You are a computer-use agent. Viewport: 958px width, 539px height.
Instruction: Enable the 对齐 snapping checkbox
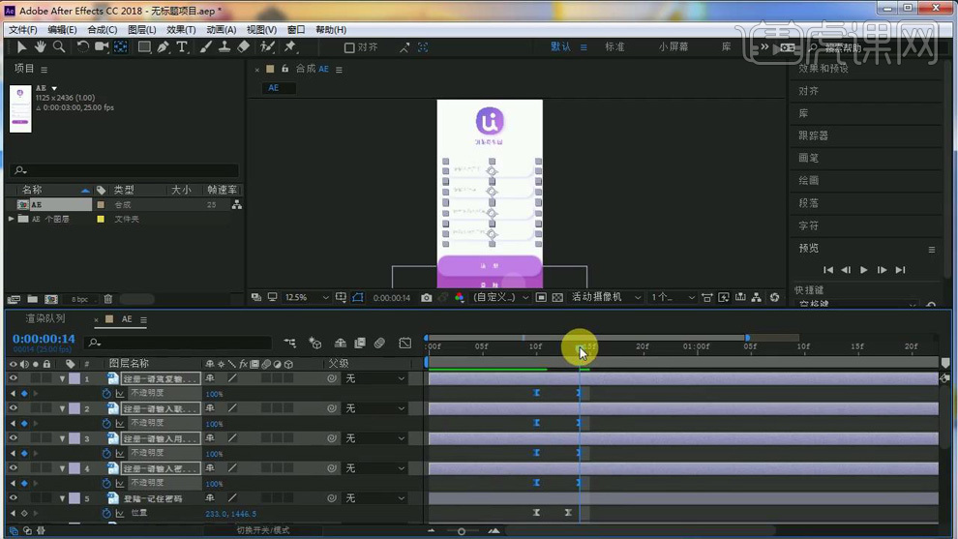pyautogui.click(x=349, y=47)
